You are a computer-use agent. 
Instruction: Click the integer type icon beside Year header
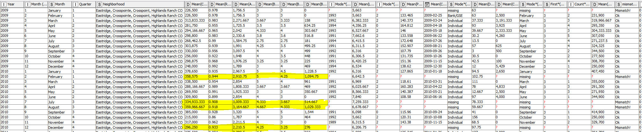coord(4,4)
